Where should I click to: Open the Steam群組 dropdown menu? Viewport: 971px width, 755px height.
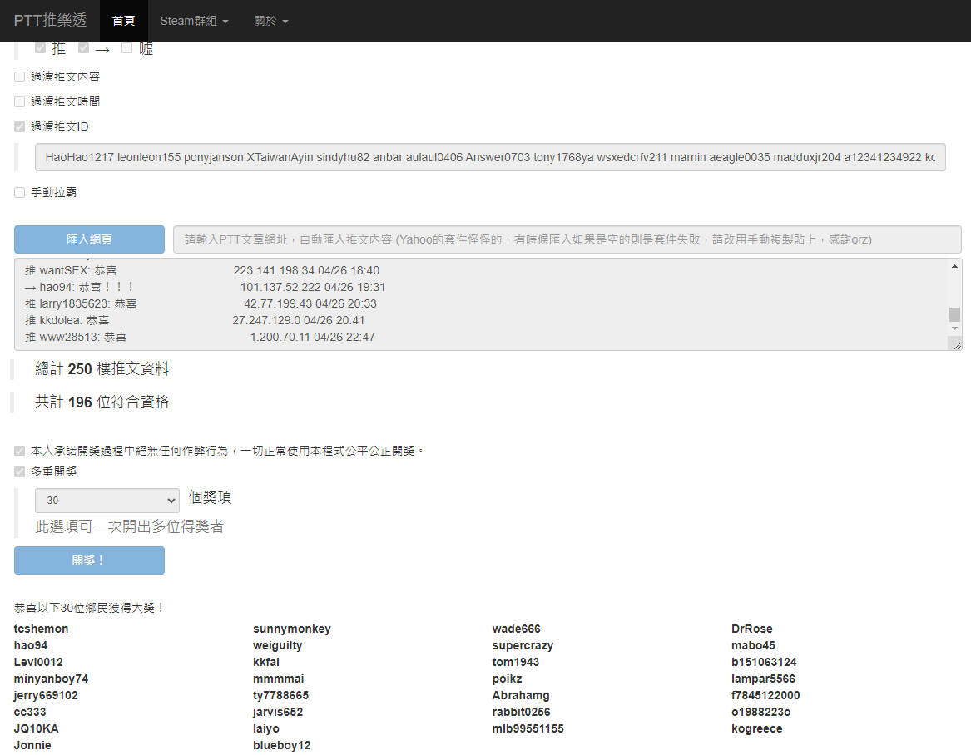[195, 21]
